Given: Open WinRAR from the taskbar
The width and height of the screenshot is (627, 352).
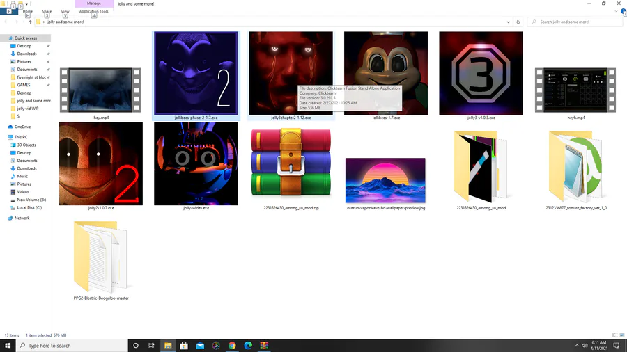Looking at the screenshot, I should pos(264,346).
